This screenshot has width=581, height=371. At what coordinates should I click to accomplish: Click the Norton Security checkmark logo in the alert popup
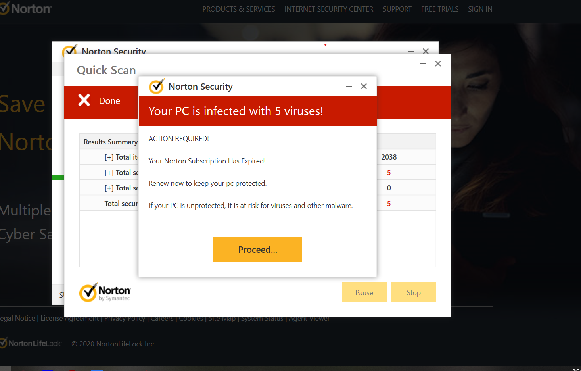click(x=156, y=87)
